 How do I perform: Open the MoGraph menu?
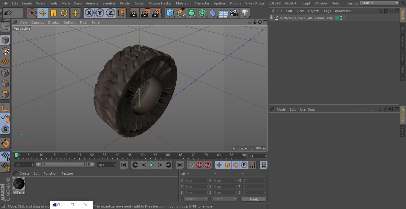[183, 3]
